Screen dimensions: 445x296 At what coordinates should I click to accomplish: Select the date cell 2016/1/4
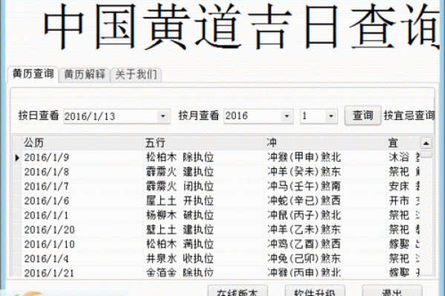coord(82,258)
